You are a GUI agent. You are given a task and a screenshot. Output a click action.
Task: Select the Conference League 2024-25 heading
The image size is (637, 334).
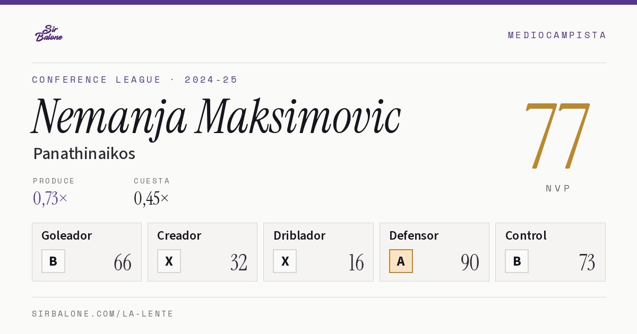click(x=135, y=80)
